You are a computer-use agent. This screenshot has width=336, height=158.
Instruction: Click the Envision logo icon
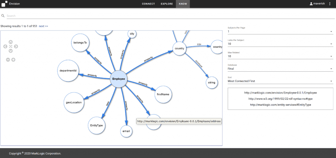[4, 4]
